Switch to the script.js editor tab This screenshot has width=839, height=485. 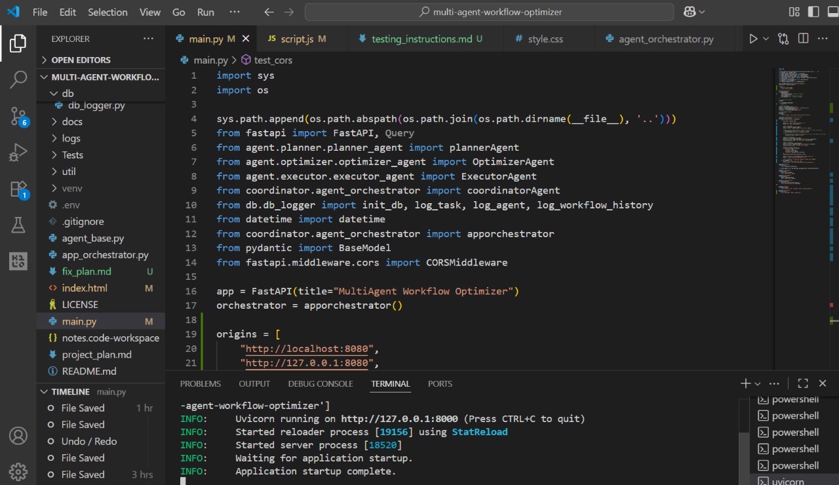coord(296,39)
